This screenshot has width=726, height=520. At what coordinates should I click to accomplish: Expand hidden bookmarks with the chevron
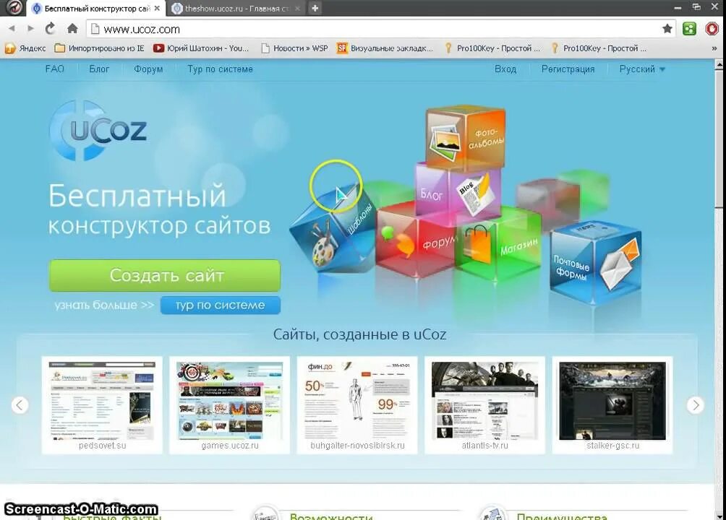coord(714,48)
